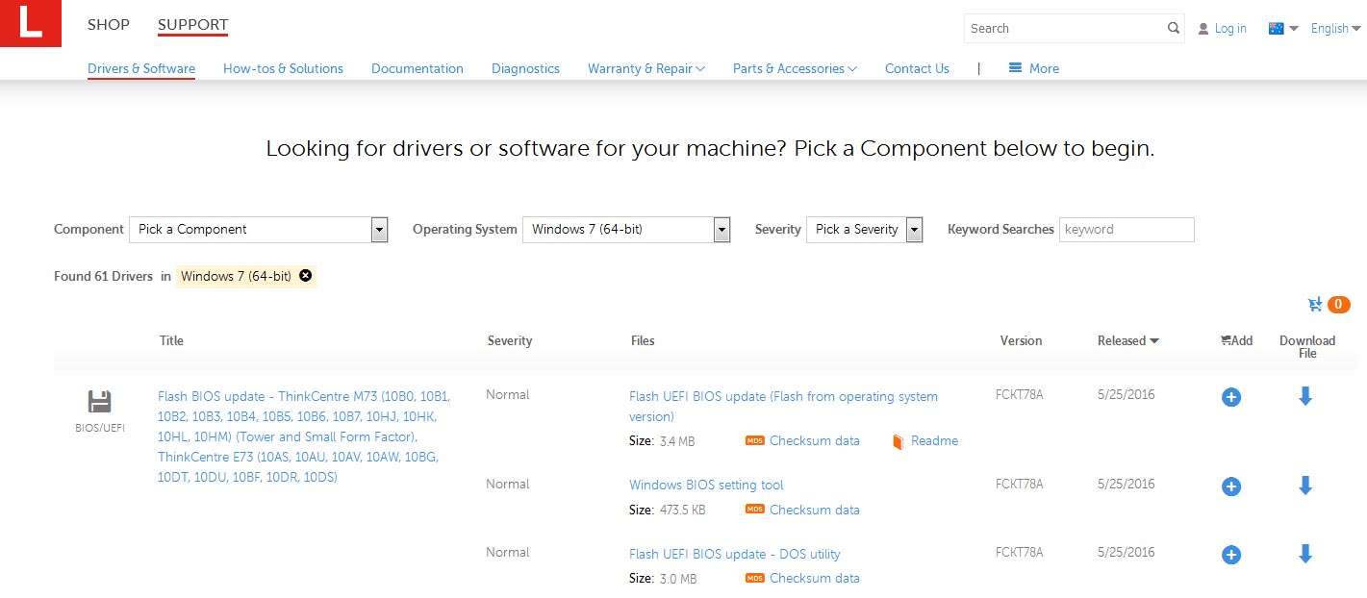Click the "Found 61 Drivers" text

tap(103, 276)
